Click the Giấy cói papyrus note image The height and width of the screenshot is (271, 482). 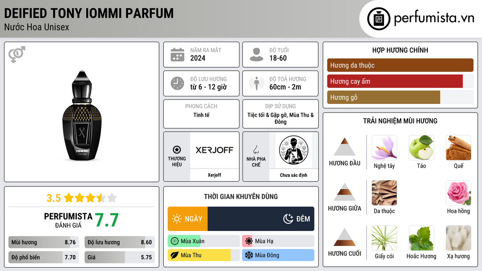coord(384,238)
